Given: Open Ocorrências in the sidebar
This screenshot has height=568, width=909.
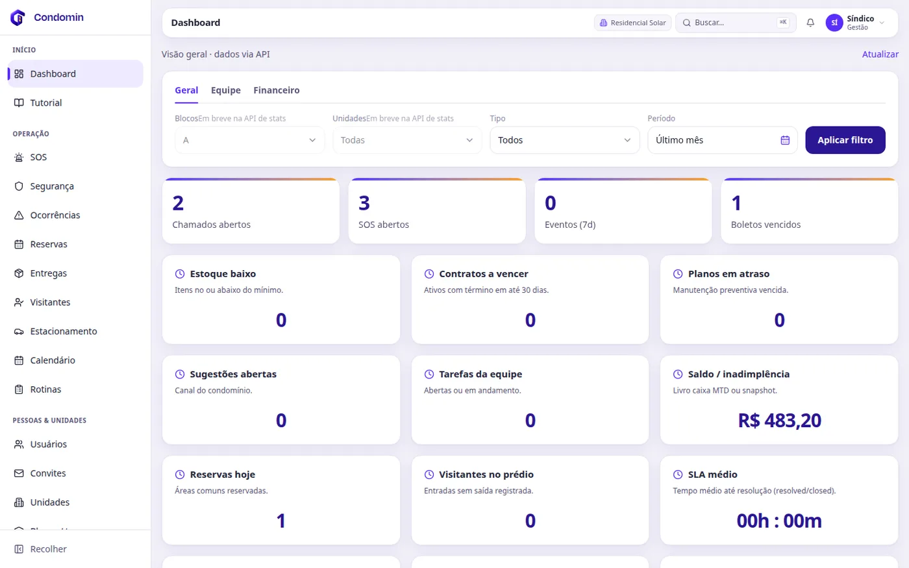Looking at the screenshot, I should point(75,215).
